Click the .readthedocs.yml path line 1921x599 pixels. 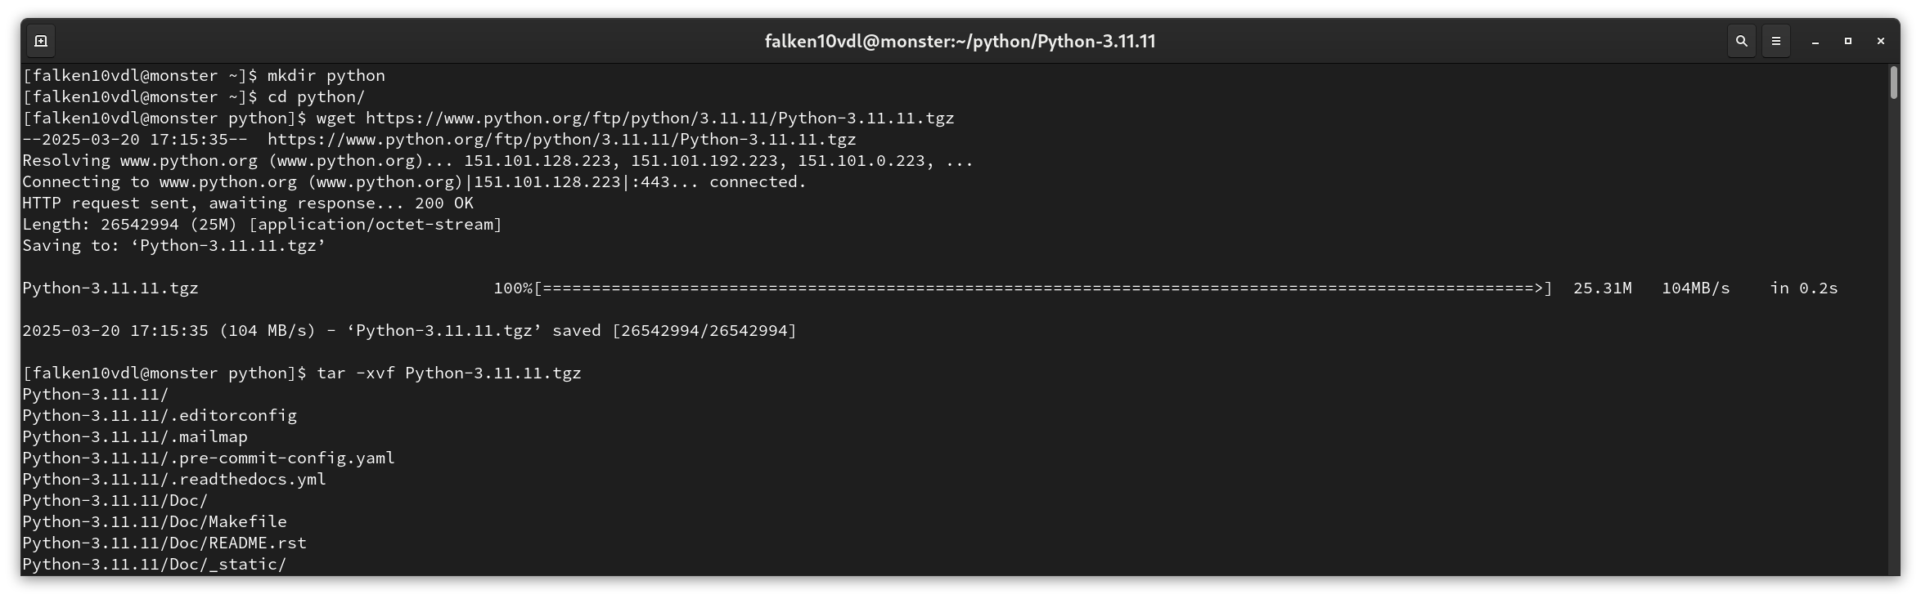tap(174, 479)
